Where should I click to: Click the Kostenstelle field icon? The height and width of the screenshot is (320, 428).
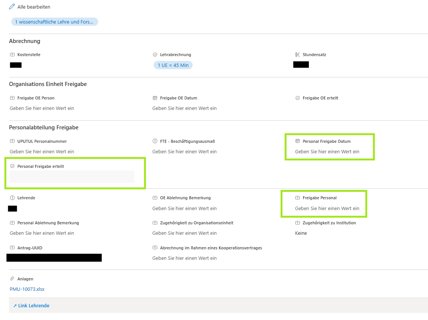click(x=12, y=55)
